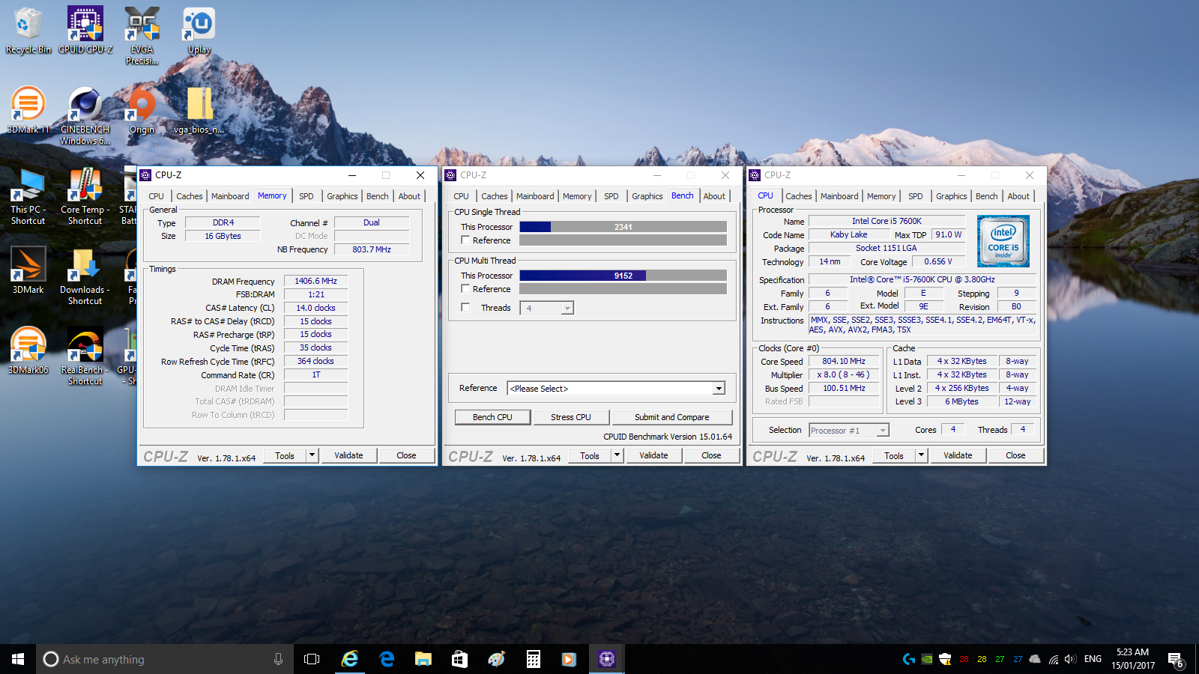1199x674 pixels.
Task: Launch RealBench shortcut icon
Action: (x=85, y=356)
